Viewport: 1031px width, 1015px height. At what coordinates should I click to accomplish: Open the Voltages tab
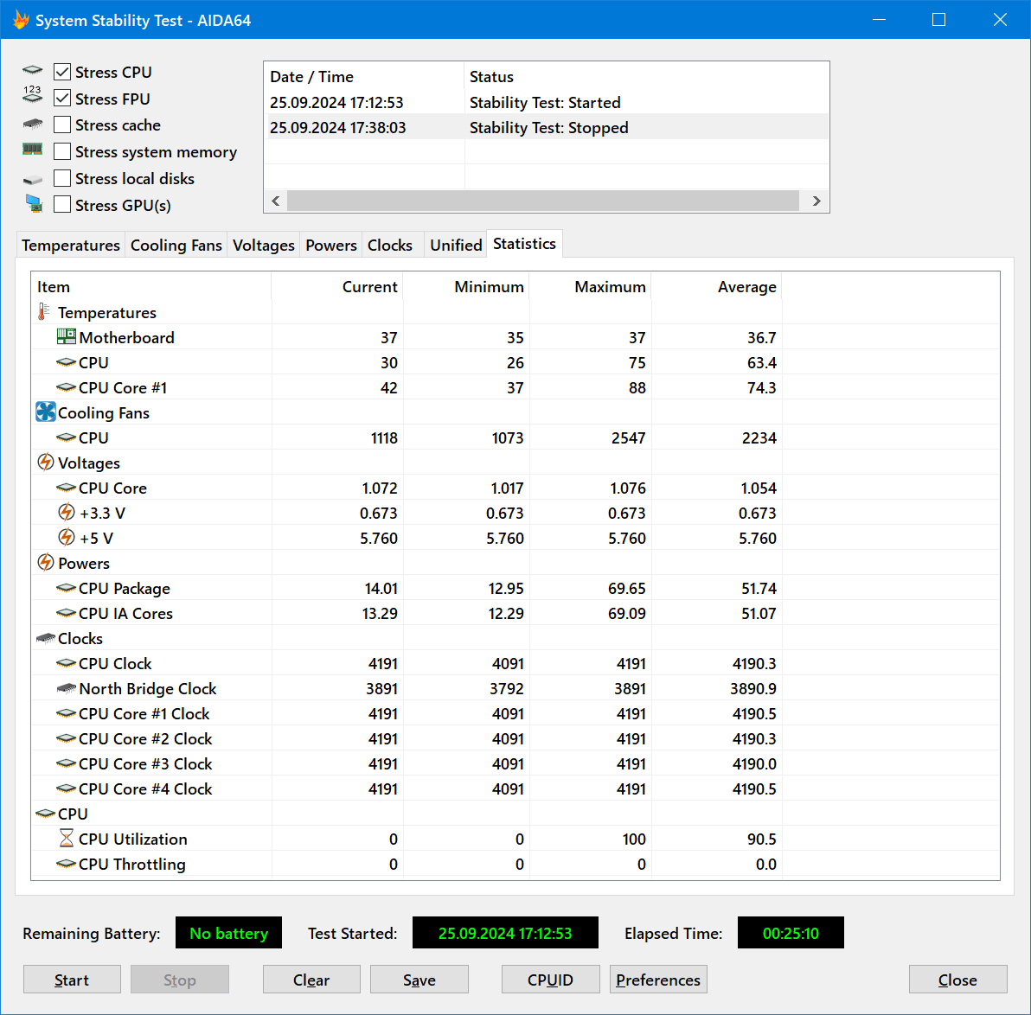coord(264,246)
